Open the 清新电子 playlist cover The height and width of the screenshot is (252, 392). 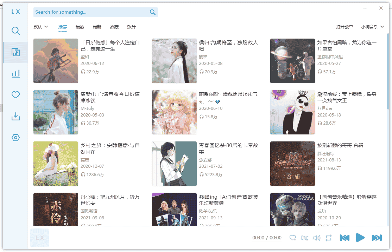coord(56,112)
